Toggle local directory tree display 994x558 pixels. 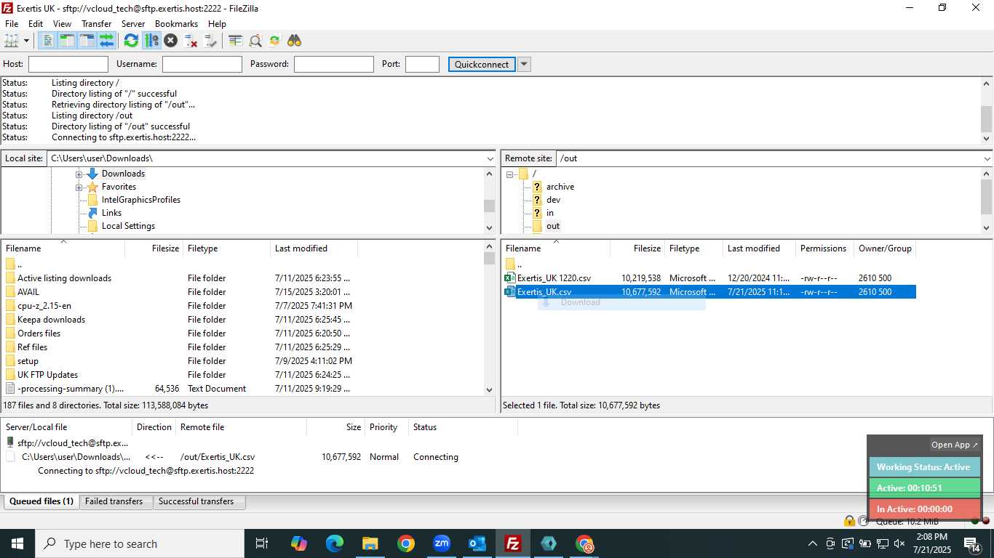pyautogui.click(x=67, y=41)
